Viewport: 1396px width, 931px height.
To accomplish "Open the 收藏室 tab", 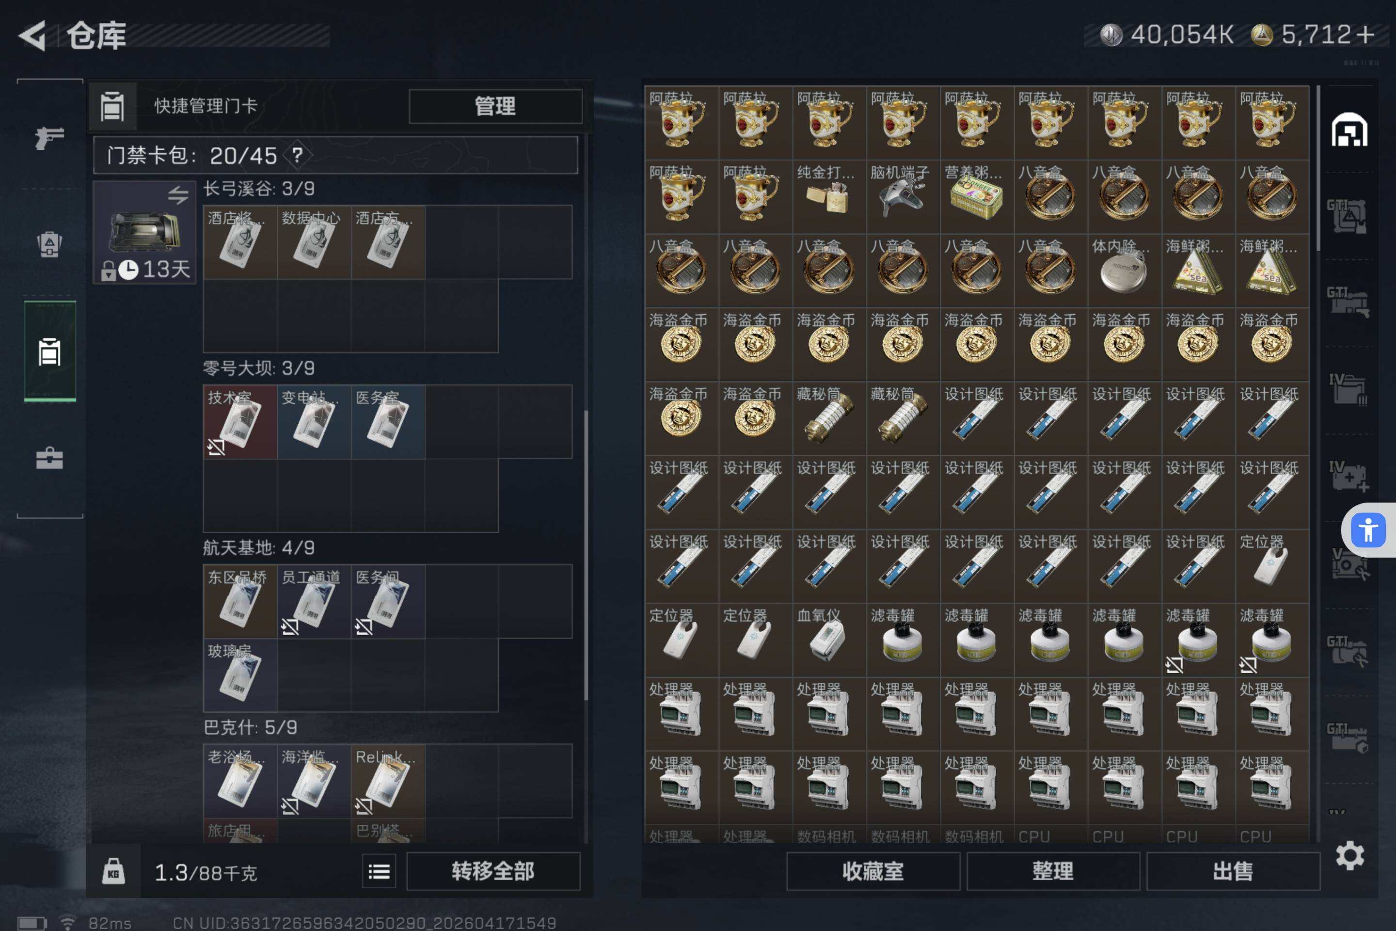I will [x=873, y=871].
